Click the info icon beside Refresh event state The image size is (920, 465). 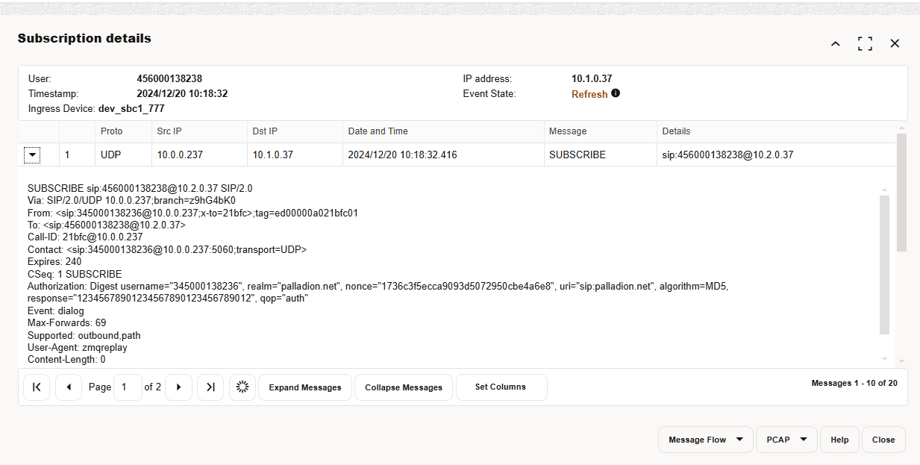tap(616, 93)
